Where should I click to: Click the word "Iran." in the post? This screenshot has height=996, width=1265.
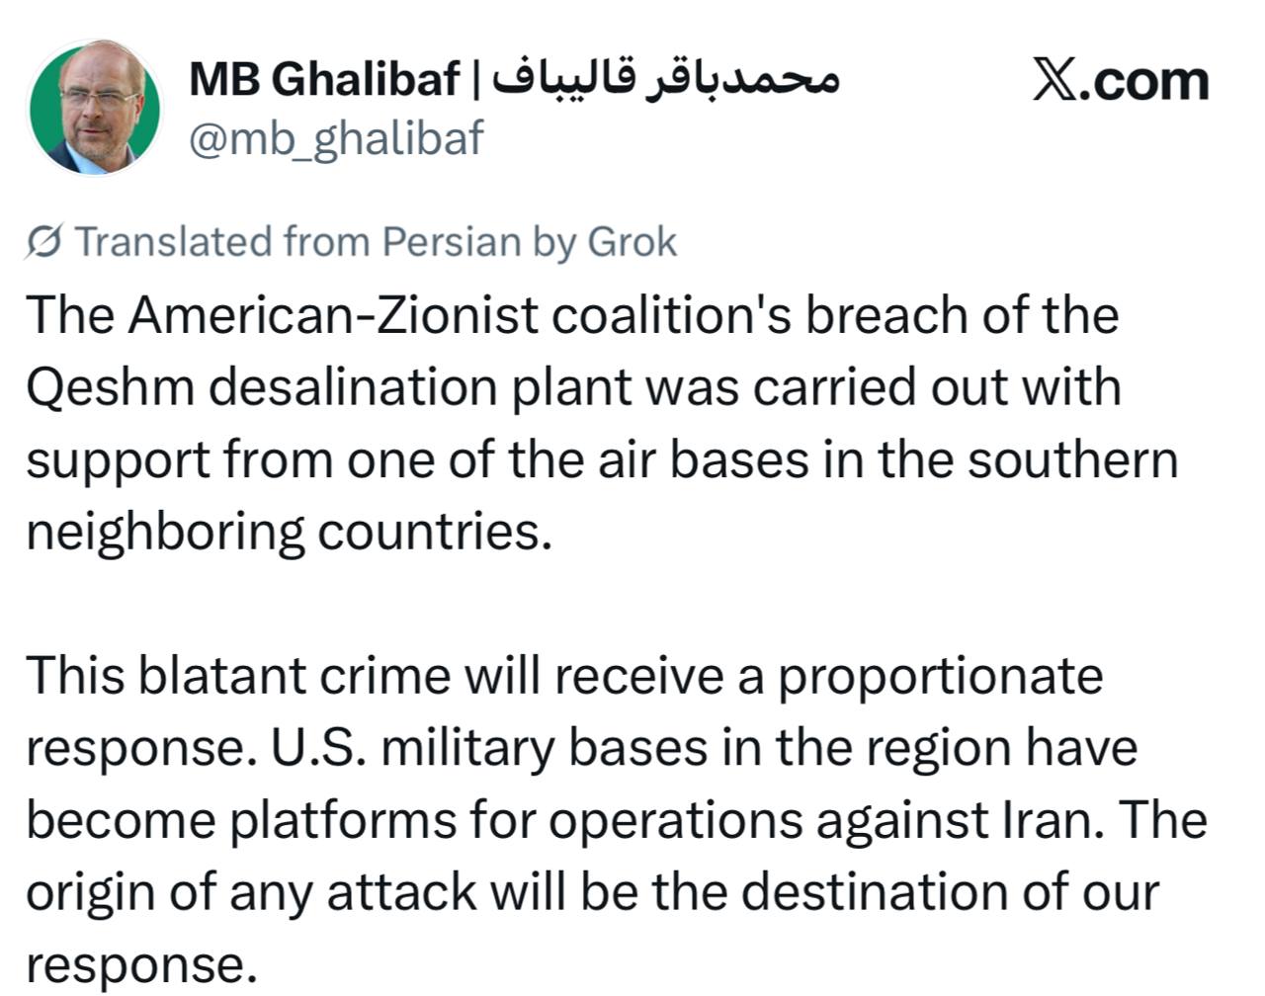(x=1048, y=820)
